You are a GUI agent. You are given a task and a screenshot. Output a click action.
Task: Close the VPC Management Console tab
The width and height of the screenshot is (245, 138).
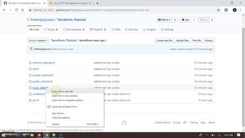(90, 3)
